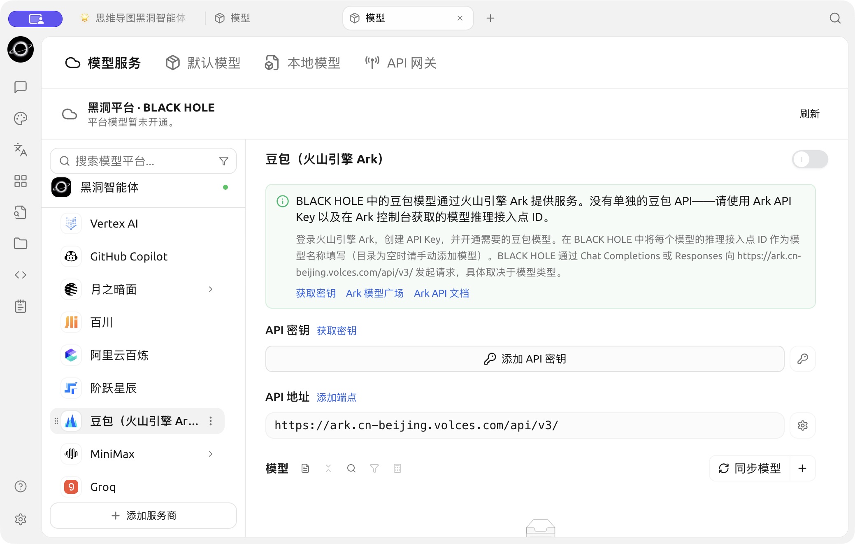The height and width of the screenshot is (544, 855).
Task: Open the notes clipboard icon in sidebar
Action: (x=21, y=306)
